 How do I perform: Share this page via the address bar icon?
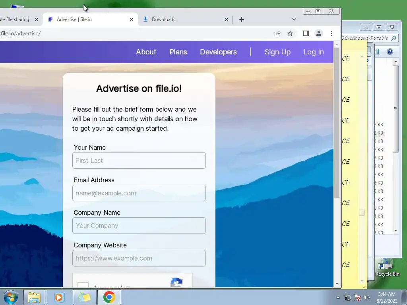click(277, 33)
